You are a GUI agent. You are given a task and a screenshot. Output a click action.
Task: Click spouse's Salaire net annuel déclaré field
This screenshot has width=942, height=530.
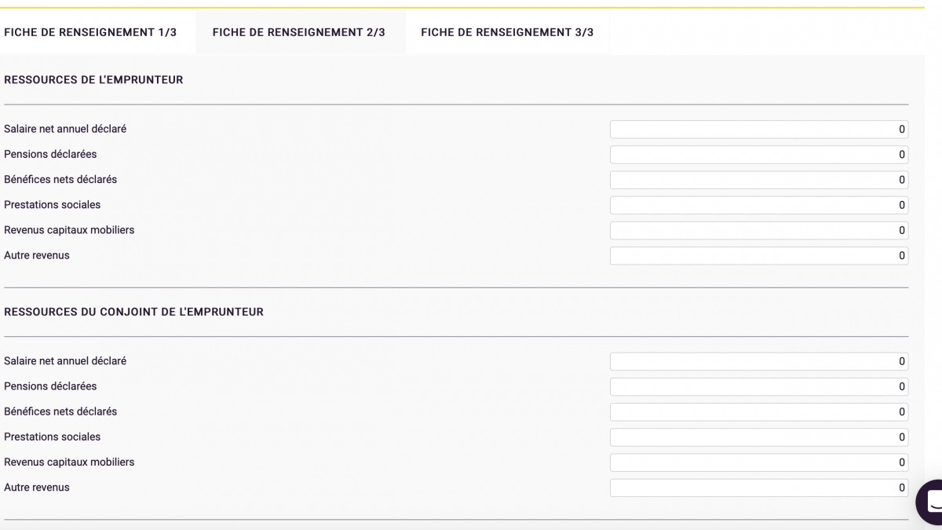759,361
